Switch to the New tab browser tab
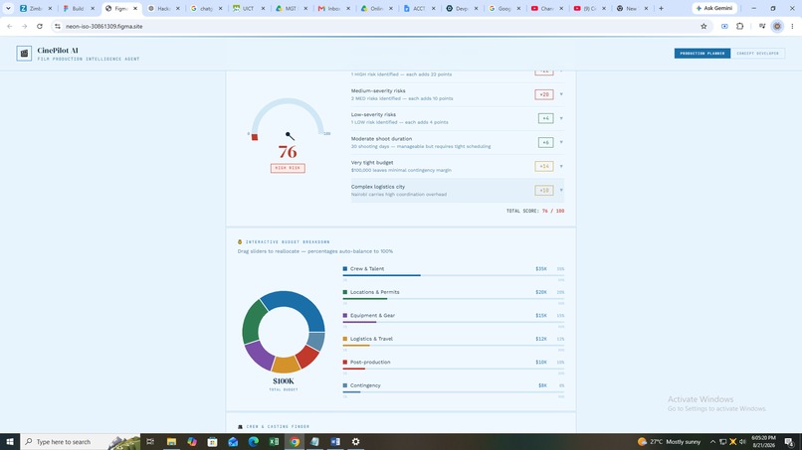This screenshot has width=802, height=450. tap(632, 8)
